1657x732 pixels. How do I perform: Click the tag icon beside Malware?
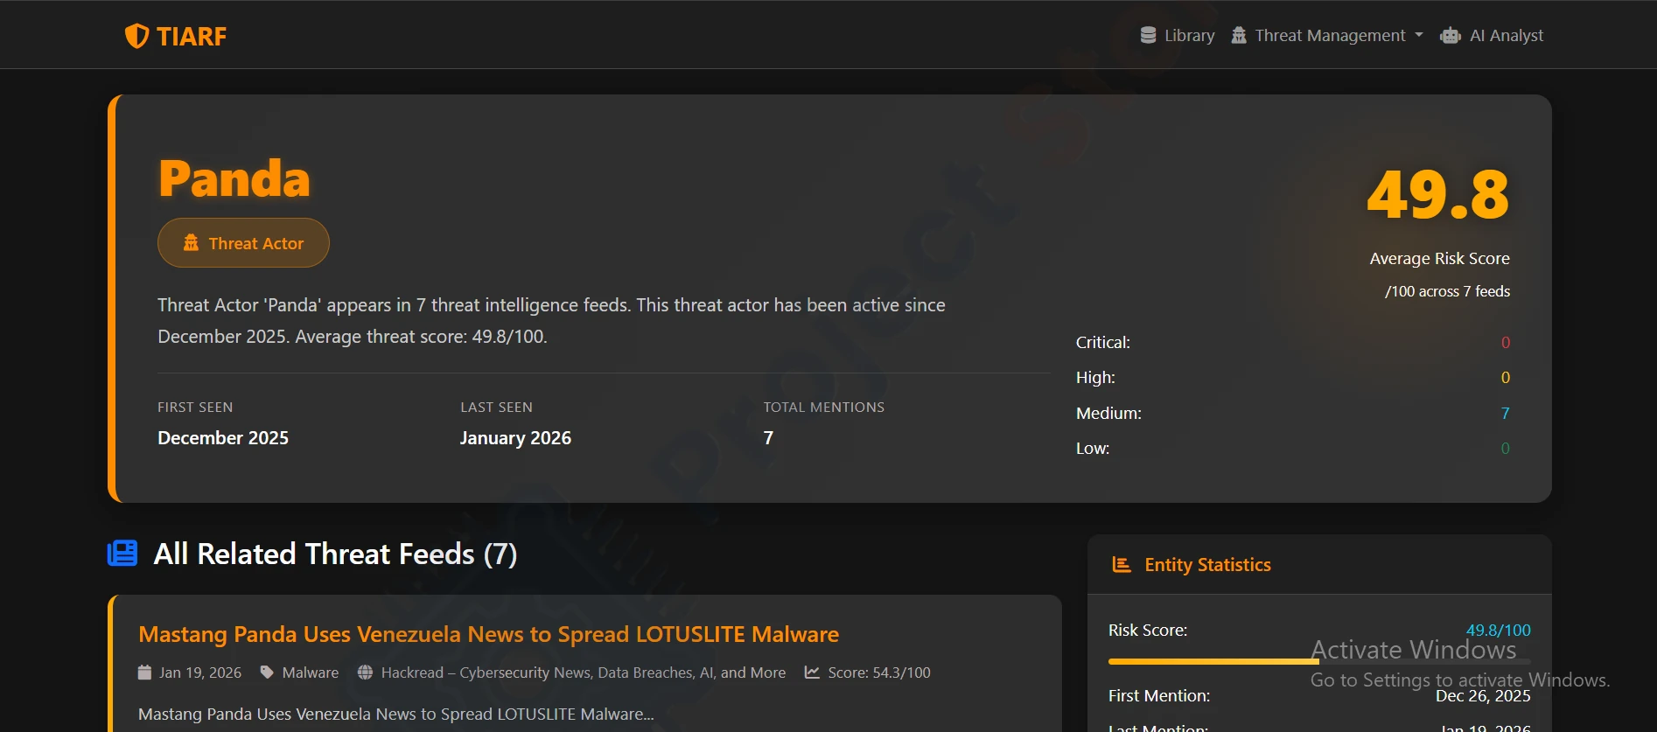[267, 673]
